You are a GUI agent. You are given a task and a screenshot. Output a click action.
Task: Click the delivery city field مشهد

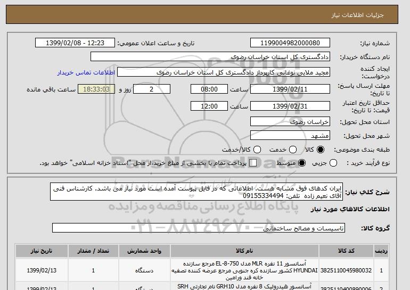click(290, 136)
